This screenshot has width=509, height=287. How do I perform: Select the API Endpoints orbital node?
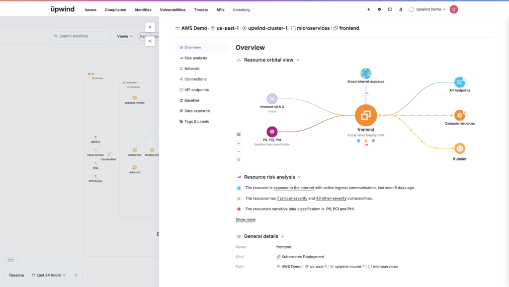click(460, 82)
